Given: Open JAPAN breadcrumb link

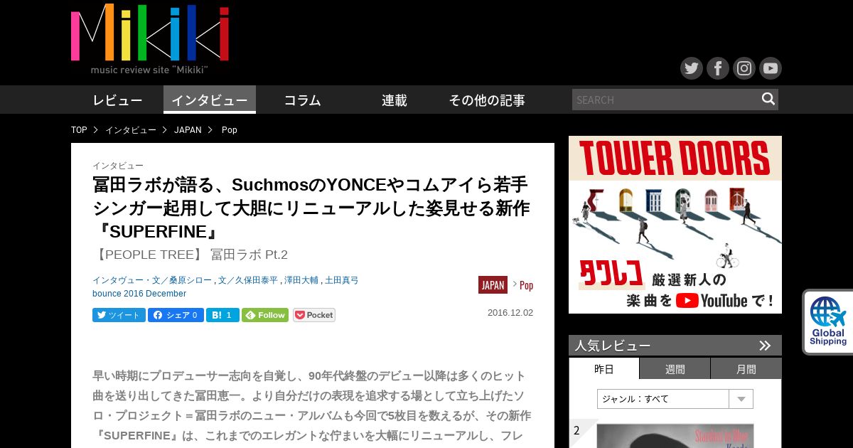Looking at the screenshot, I should [x=188, y=130].
